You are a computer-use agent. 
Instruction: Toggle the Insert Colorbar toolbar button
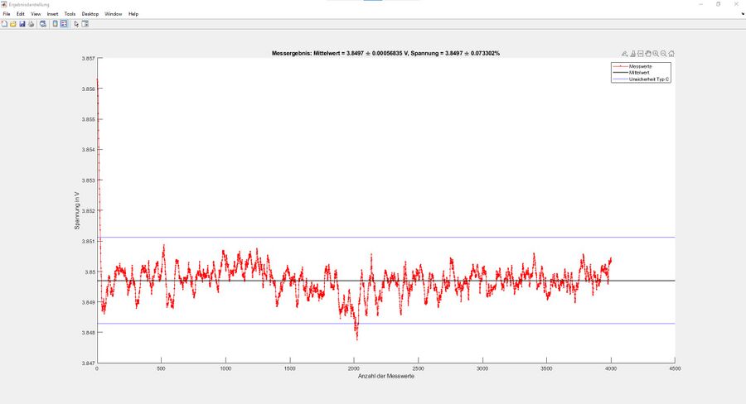point(55,24)
